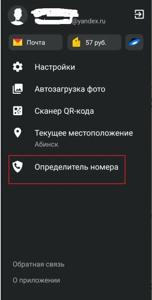Tap the Абинск location subtitle
The width and height of the screenshot is (152, 300).
pos(46,144)
